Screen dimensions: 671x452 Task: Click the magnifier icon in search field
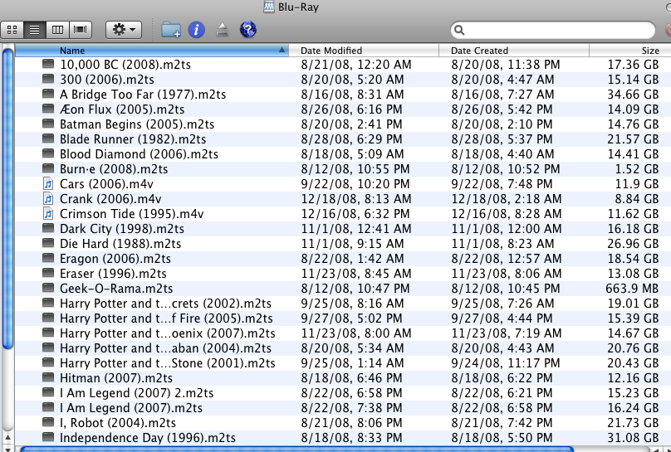coord(459,30)
